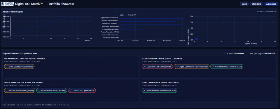Click the small scatter point near 237%
280x109 pixels.
(x=217, y=17)
